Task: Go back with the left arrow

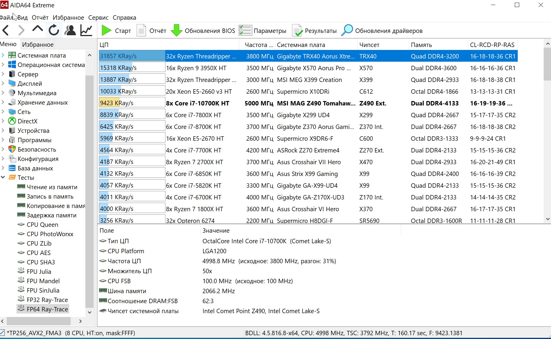Action: (x=6, y=30)
